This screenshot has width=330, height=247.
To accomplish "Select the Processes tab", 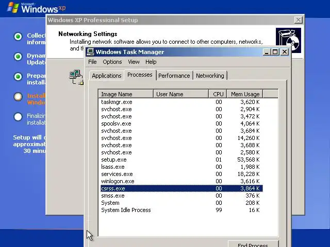I will [140, 75].
